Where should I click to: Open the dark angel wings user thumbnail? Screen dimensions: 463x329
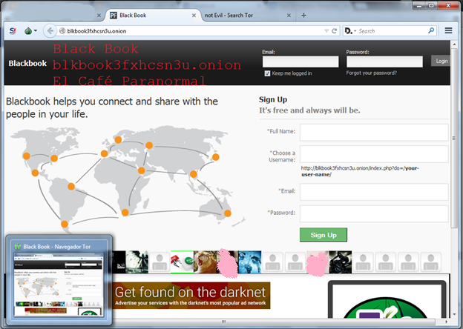click(x=137, y=262)
